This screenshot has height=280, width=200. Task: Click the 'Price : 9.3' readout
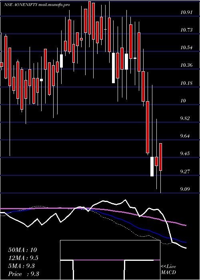(x=24, y=274)
